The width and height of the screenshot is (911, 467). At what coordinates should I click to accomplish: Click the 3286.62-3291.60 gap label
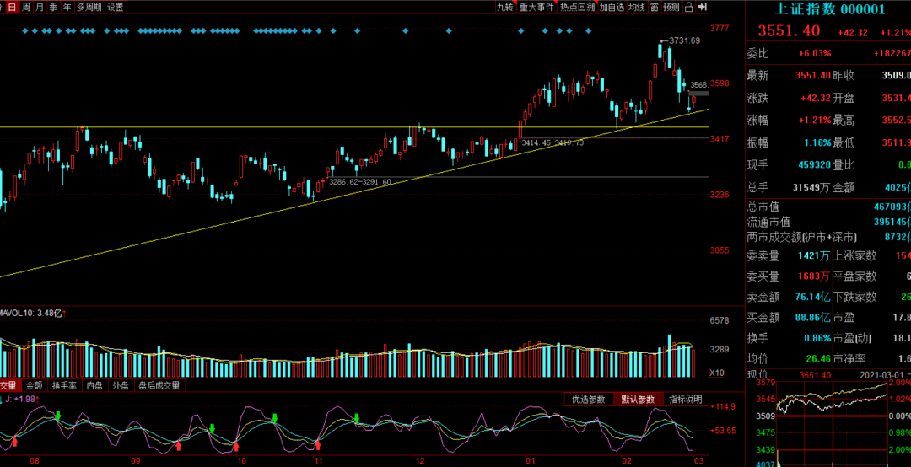point(360,182)
